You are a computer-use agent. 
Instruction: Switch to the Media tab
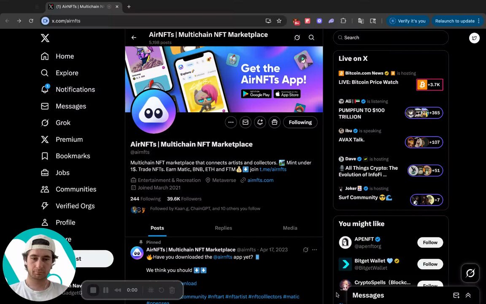point(290,228)
